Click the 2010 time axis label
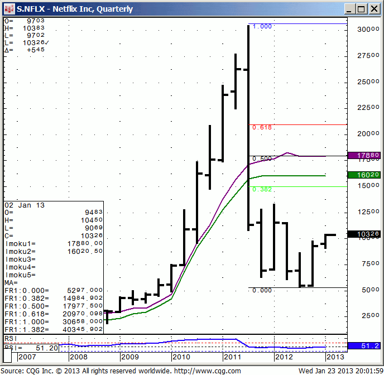The height and width of the screenshot is (375, 384). (181, 357)
